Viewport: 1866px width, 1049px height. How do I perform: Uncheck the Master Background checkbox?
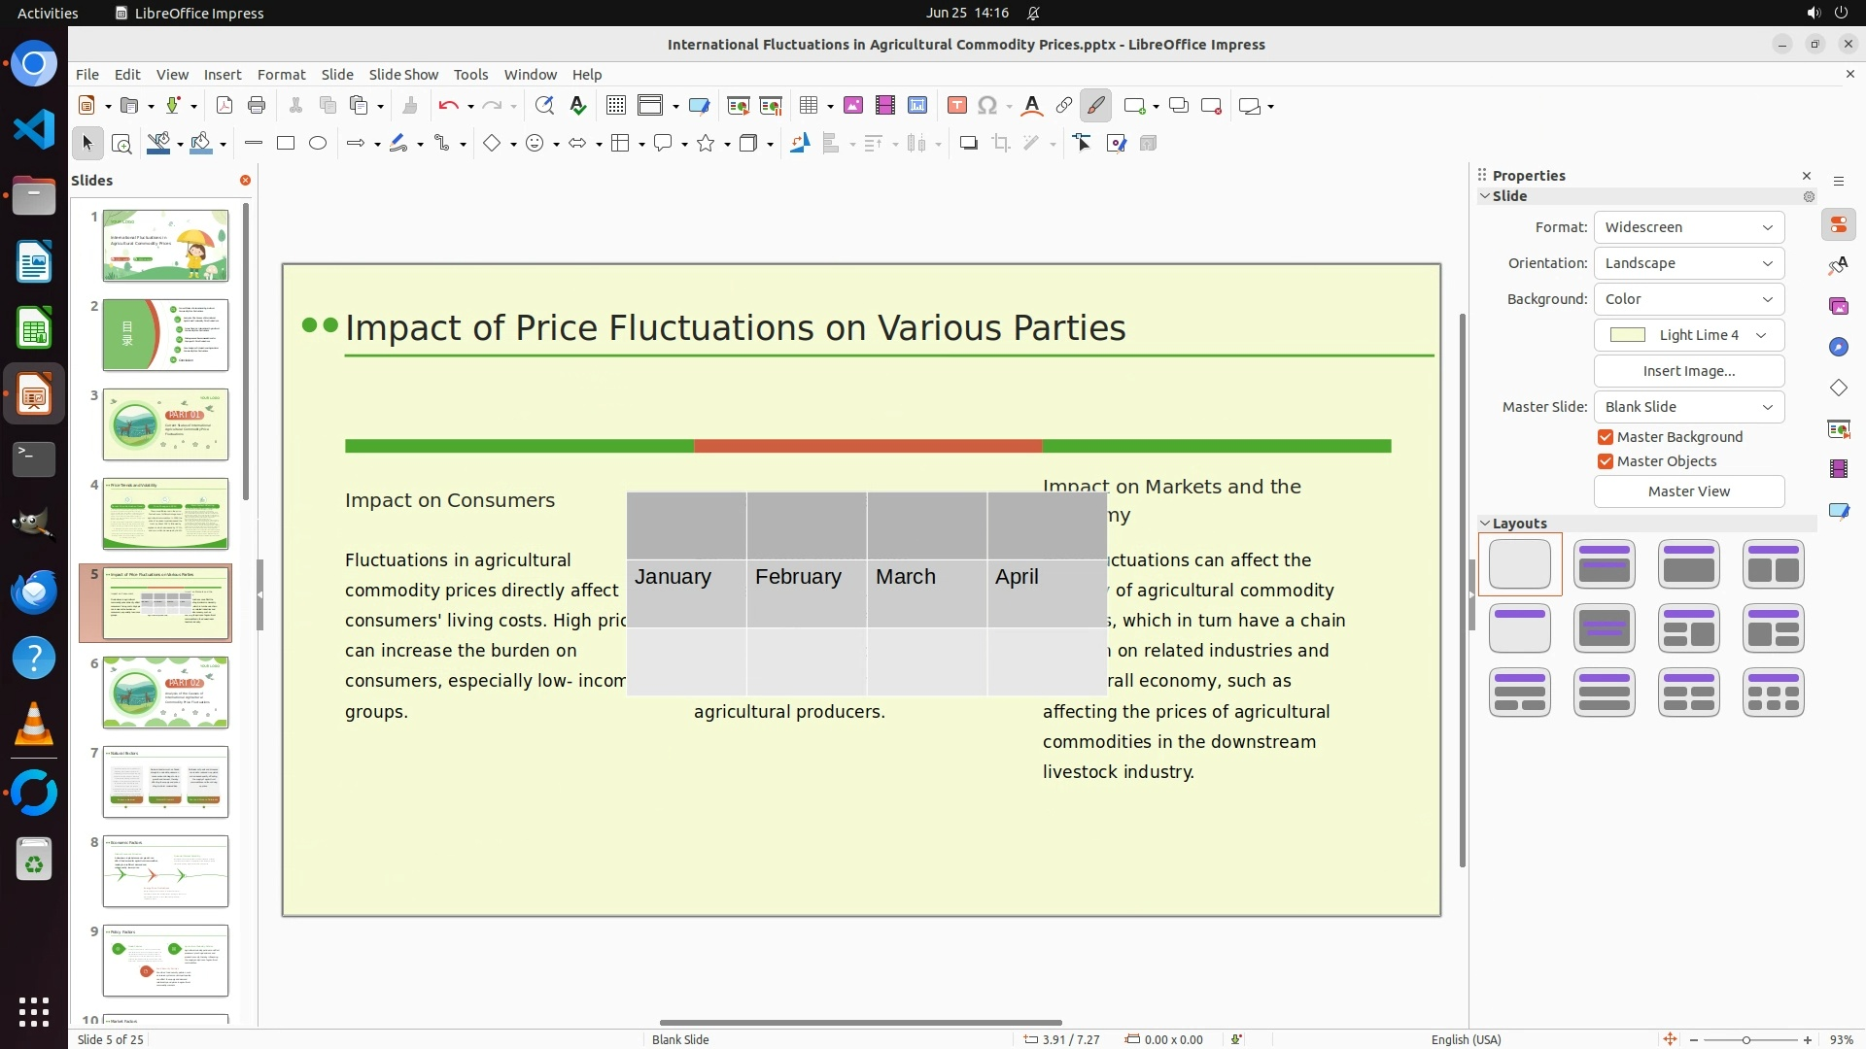(1606, 437)
